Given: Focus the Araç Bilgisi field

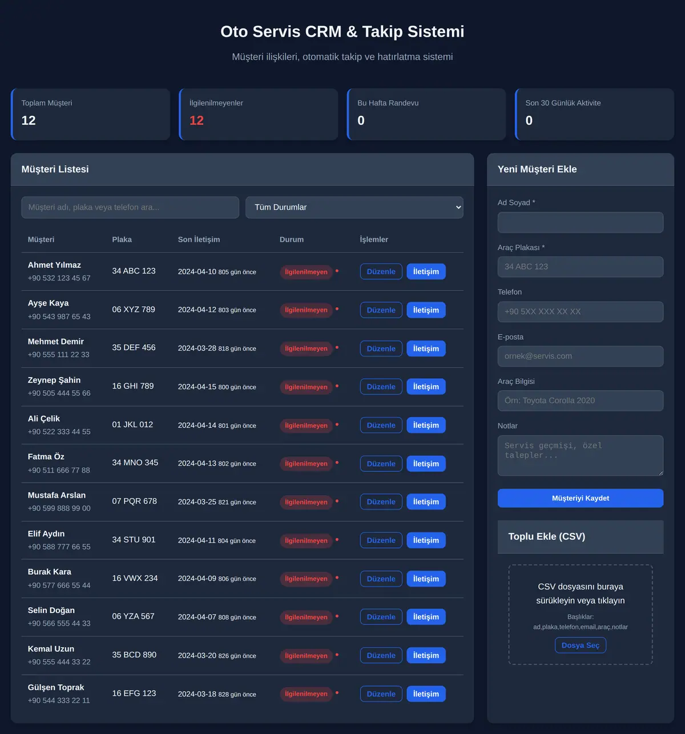Looking at the screenshot, I should pyautogui.click(x=581, y=401).
